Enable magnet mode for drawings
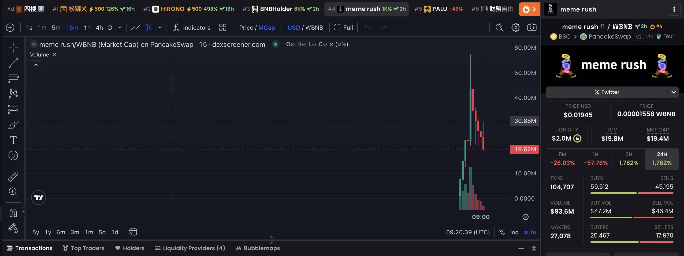Image resolution: width=684 pixels, height=256 pixels. [13, 213]
